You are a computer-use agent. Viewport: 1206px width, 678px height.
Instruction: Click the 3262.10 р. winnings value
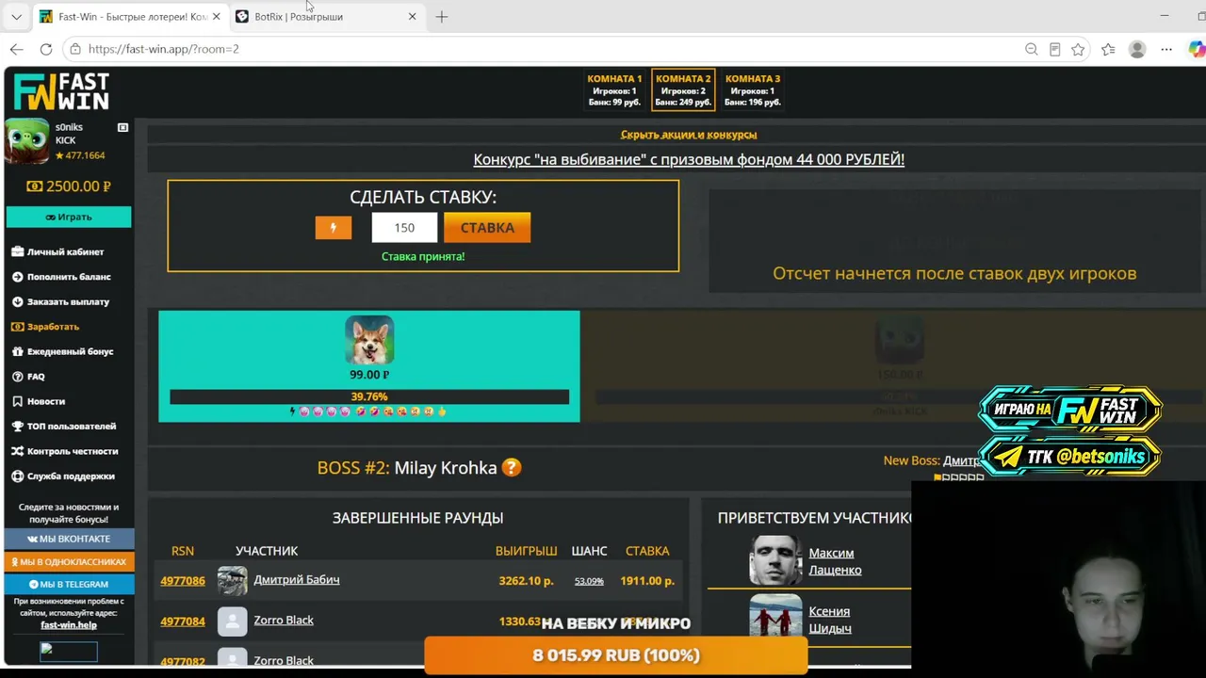526,580
